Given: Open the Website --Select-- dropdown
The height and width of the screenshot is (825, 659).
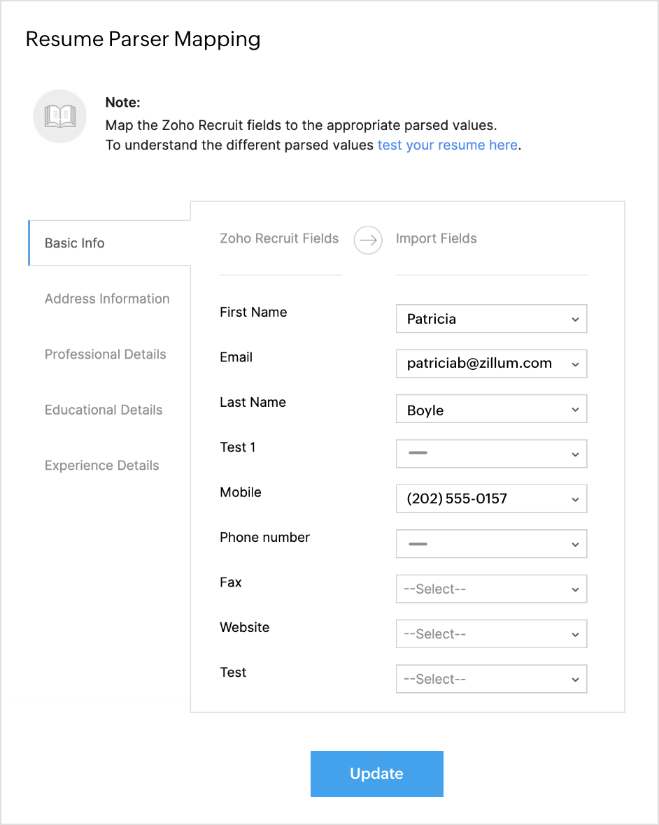Looking at the screenshot, I should 491,634.
